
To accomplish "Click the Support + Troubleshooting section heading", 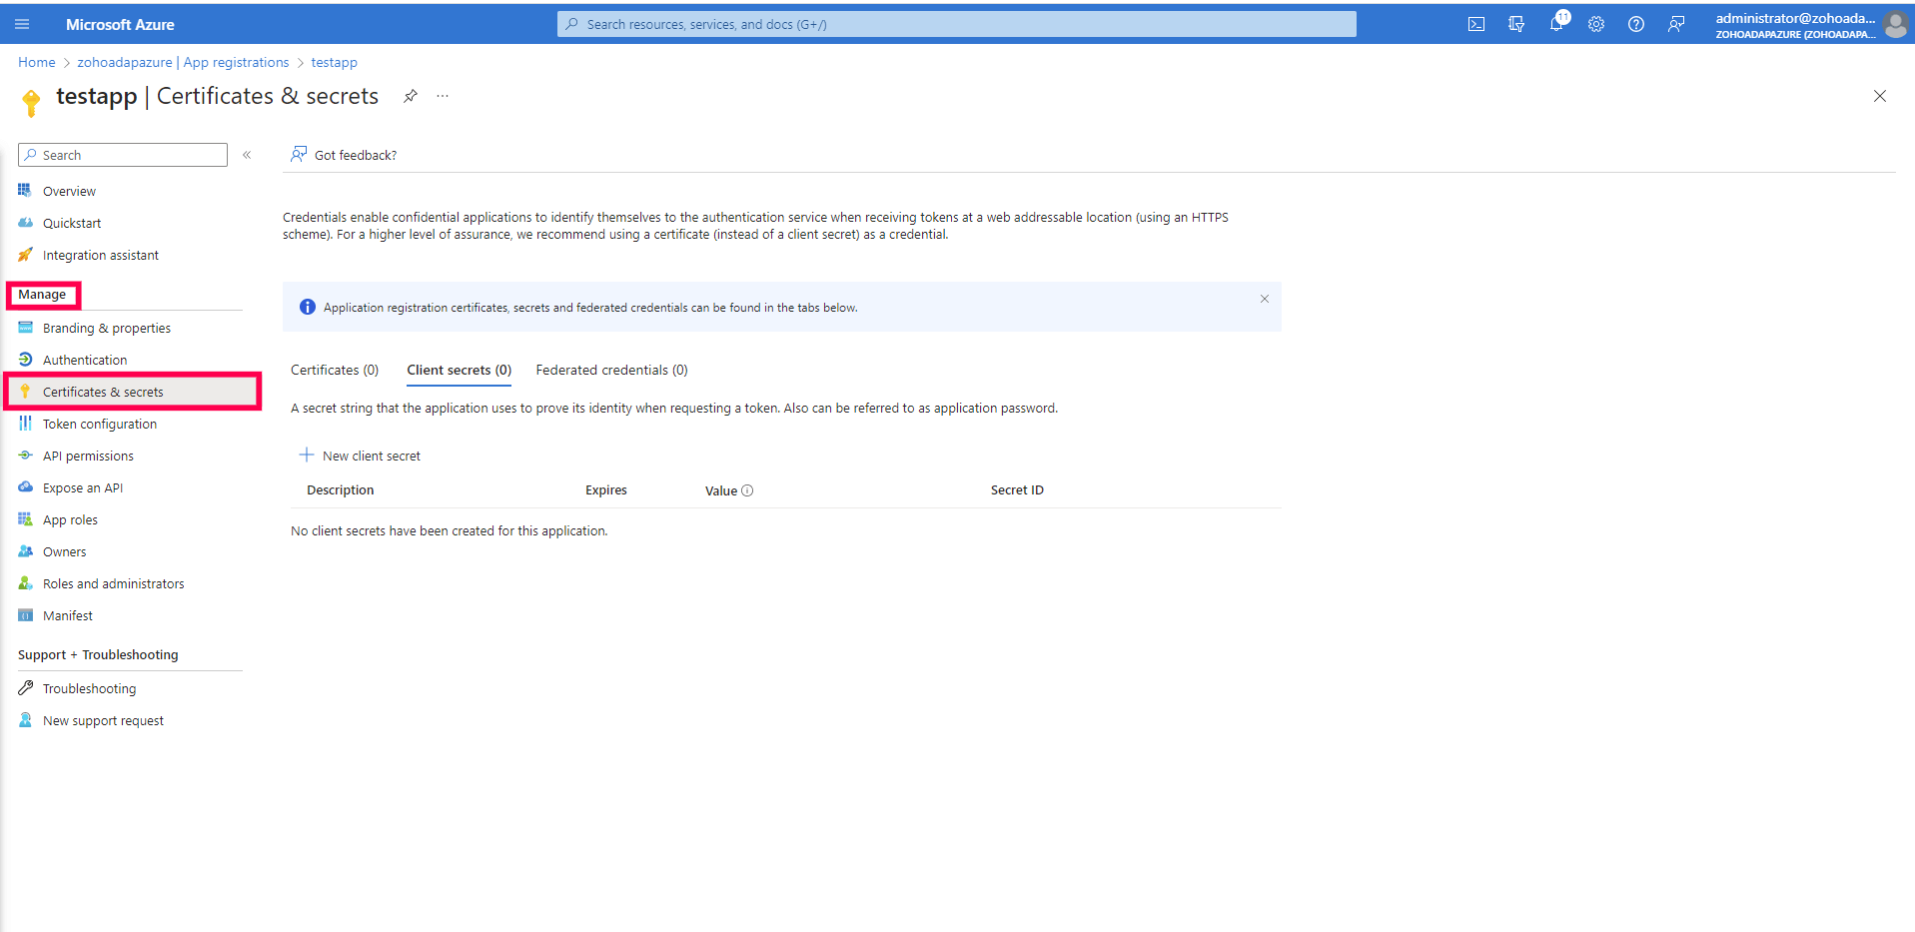I will [98, 655].
